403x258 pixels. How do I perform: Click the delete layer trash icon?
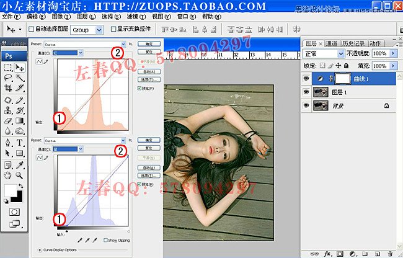388,253
